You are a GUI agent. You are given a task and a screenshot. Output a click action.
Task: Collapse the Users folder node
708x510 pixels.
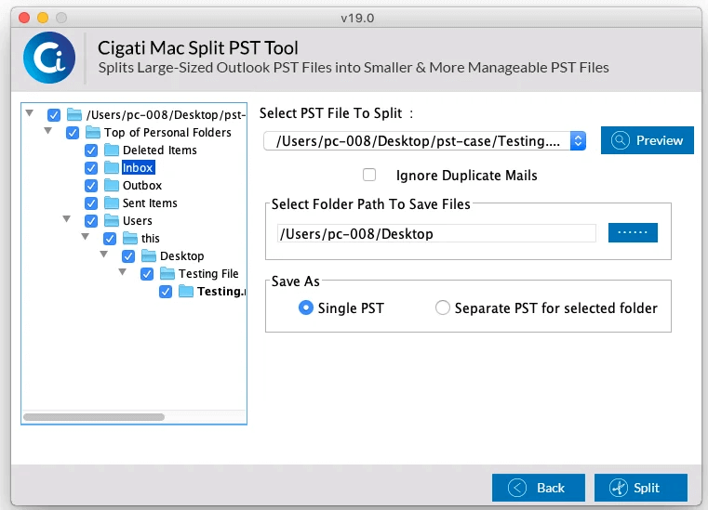click(66, 218)
